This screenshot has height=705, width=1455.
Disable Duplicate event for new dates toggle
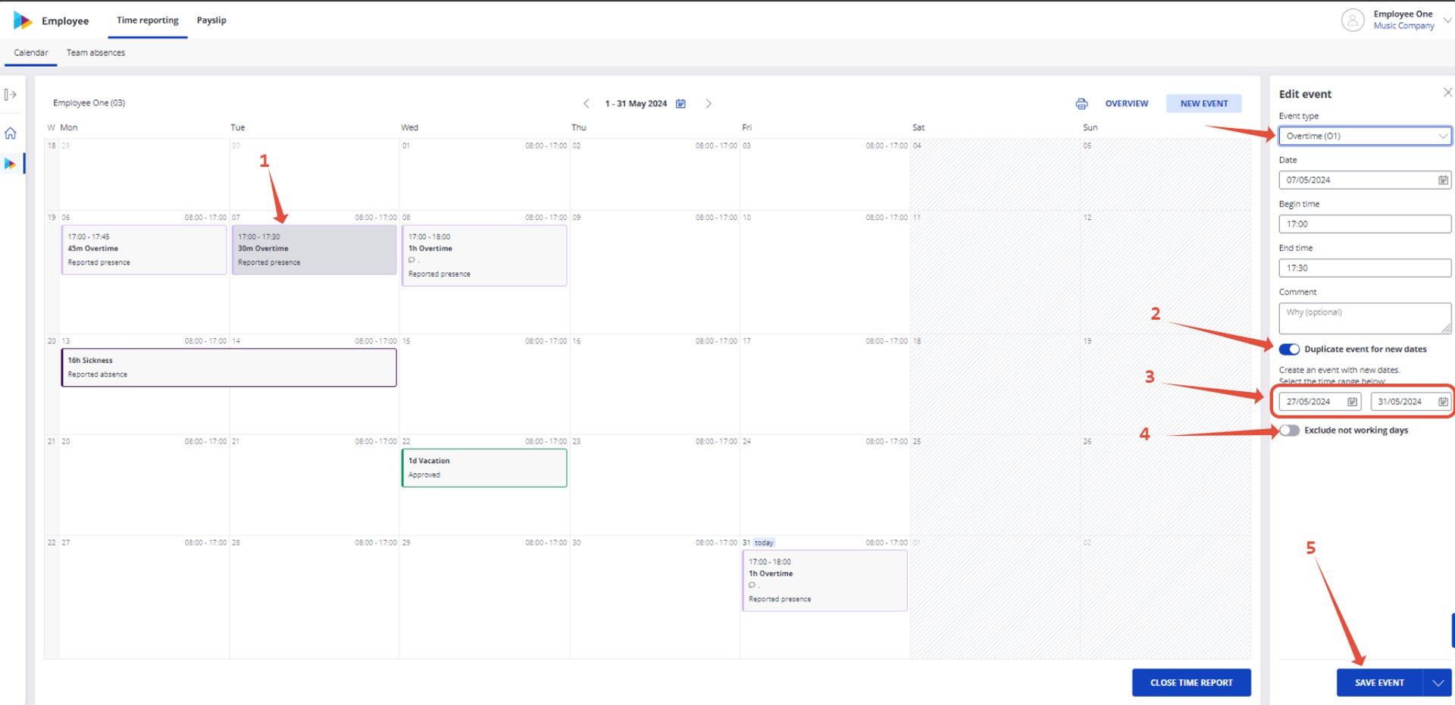[1289, 349]
